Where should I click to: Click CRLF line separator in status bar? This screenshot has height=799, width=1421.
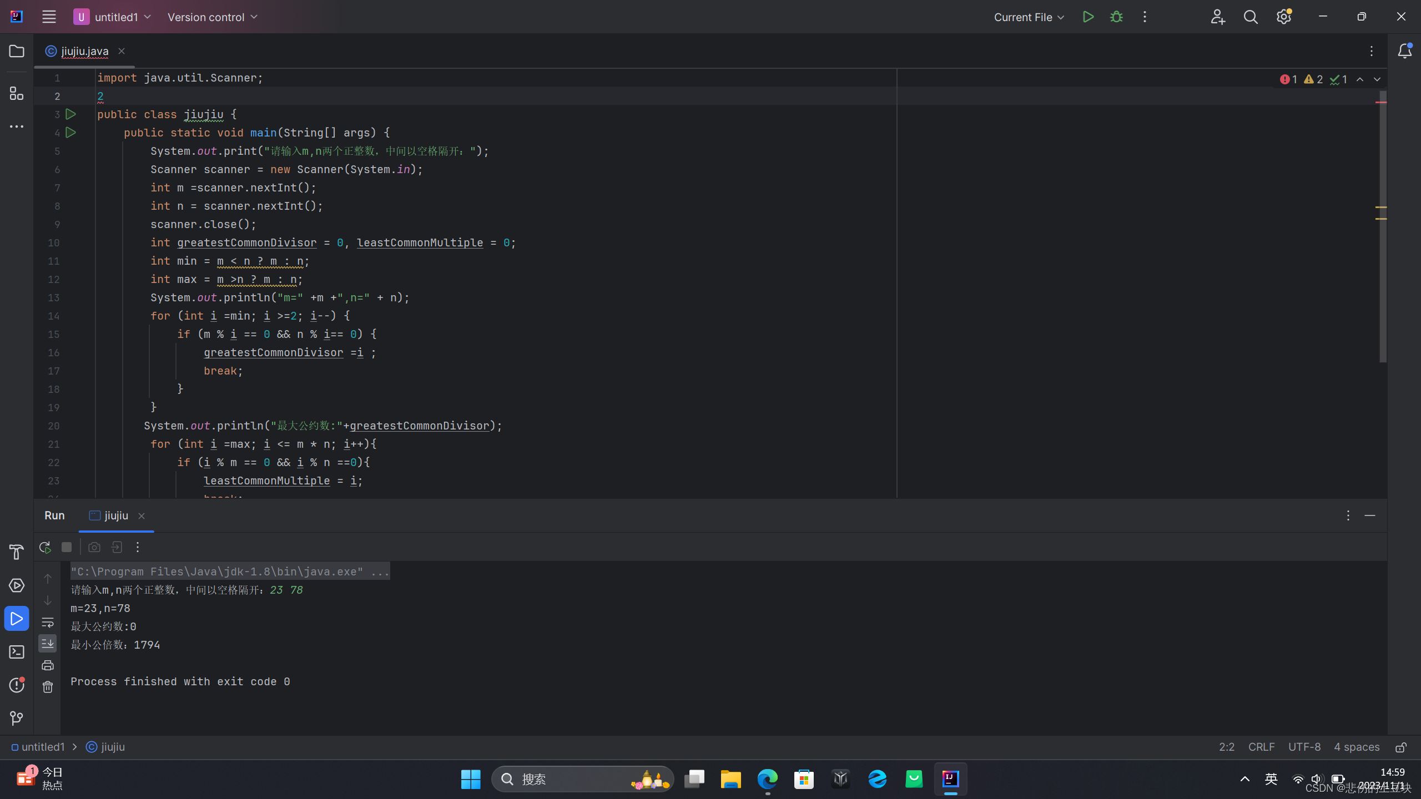coord(1261,747)
